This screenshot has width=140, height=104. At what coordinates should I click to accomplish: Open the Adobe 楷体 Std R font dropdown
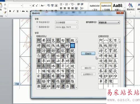66,27
